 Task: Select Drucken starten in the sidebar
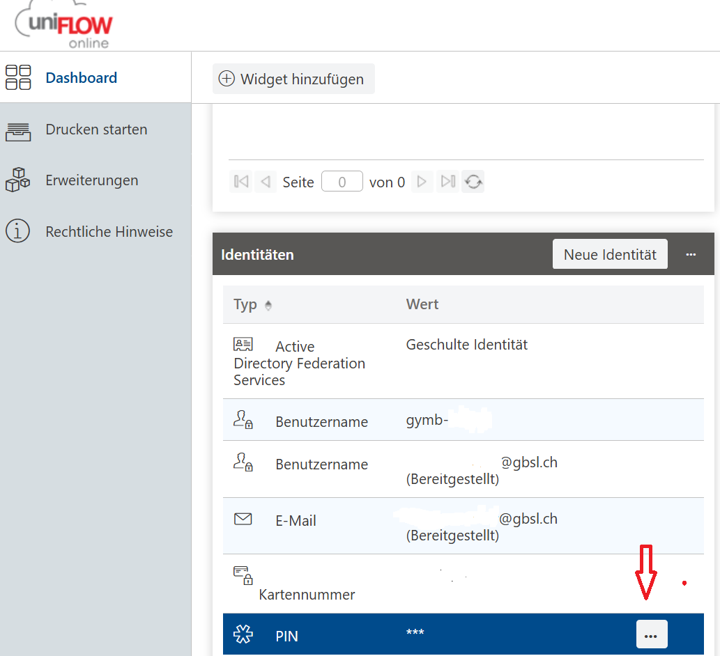(x=96, y=130)
